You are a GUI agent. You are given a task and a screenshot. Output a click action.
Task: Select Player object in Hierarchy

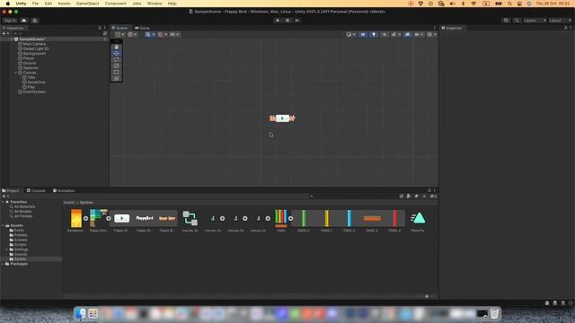(26, 58)
